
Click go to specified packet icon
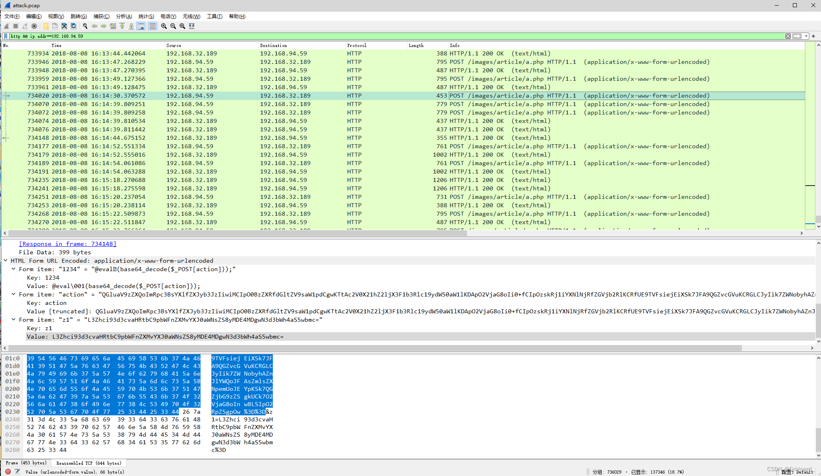point(113,26)
